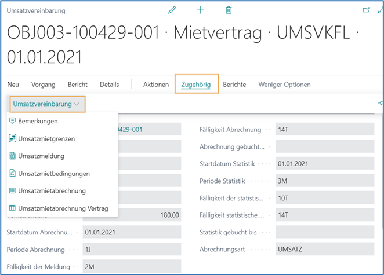Screen dimensions: 384x275
Task: Click the trash can delete icon
Action: coord(229,10)
